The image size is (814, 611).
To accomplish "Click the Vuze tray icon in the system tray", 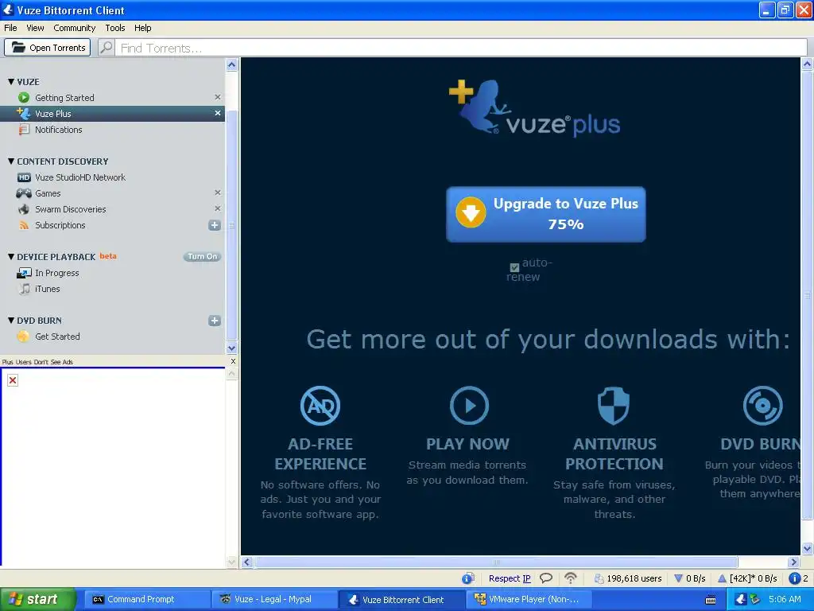I will pos(741,600).
